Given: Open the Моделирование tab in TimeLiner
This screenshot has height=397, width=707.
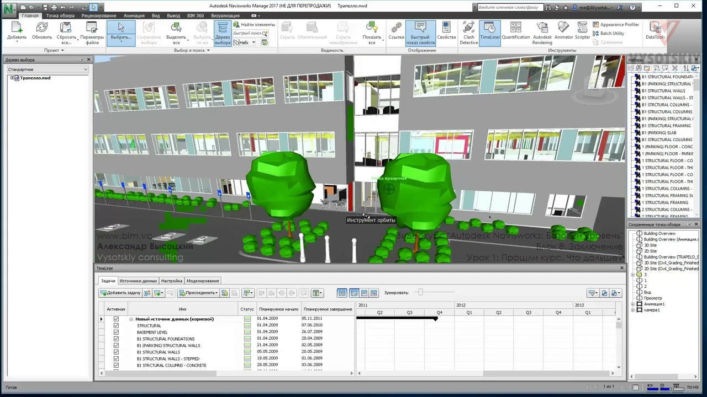Looking at the screenshot, I should [203, 281].
